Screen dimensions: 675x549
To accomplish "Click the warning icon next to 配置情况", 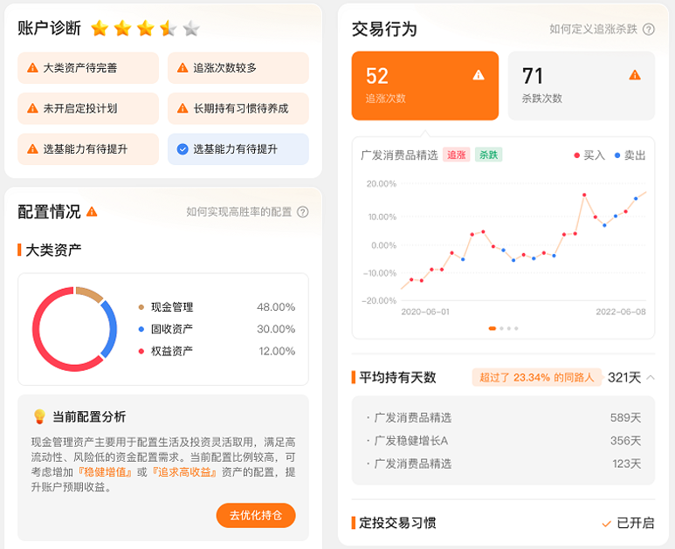I will click(x=92, y=211).
